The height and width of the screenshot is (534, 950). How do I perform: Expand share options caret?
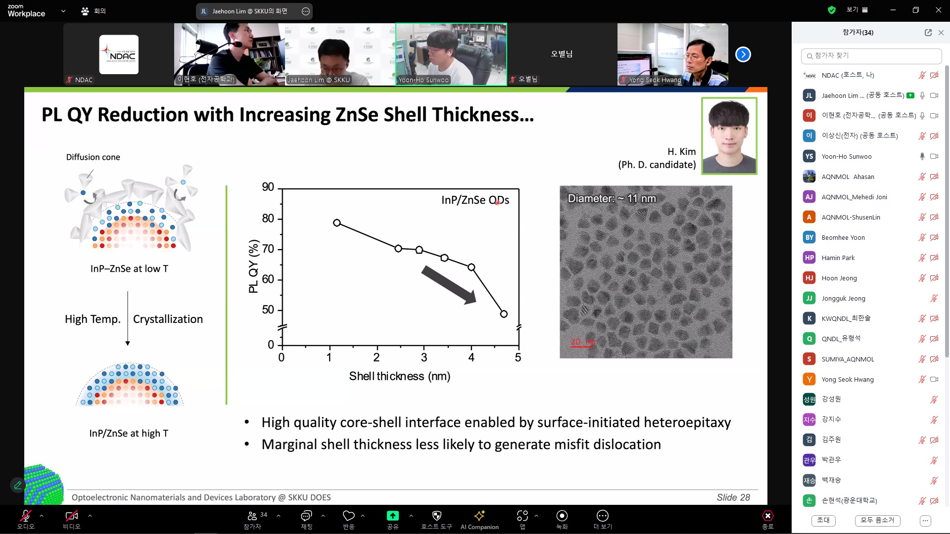(x=411, y=516)
